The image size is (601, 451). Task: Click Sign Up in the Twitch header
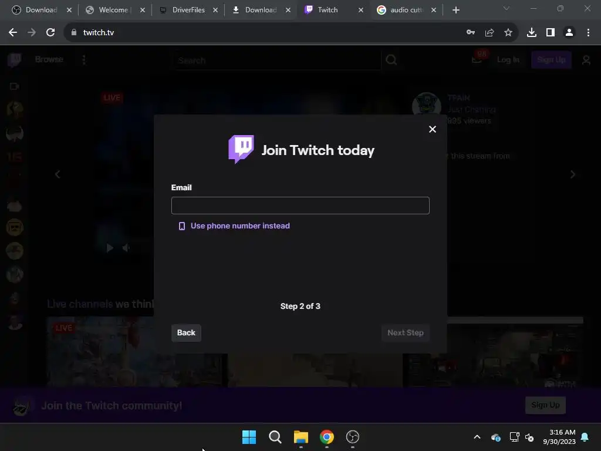(x=551, y=59)
